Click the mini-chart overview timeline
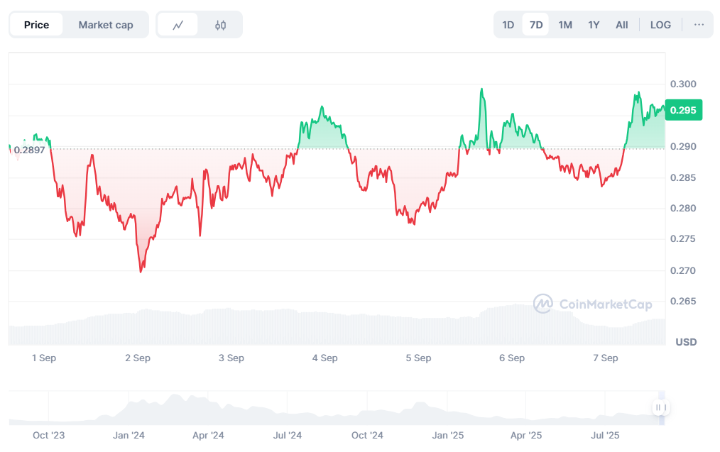Screen dimensions: 720x452 pyautogui.click(x=355, y=408)
